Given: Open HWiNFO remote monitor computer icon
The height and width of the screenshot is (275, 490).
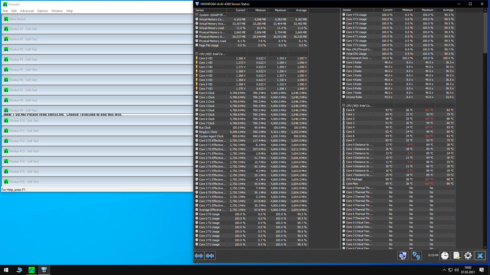Looking at the screenshot, I should coord(403,256).
